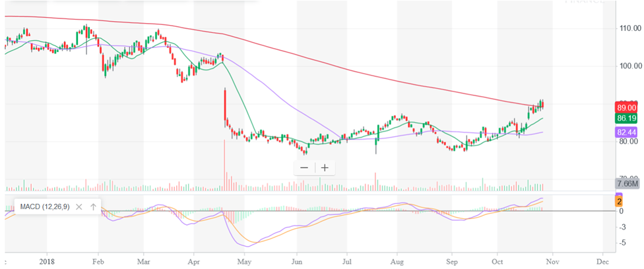644x269 pixels.
Task: Click the zoom out minus button
Action: click(x=304, y=168)
